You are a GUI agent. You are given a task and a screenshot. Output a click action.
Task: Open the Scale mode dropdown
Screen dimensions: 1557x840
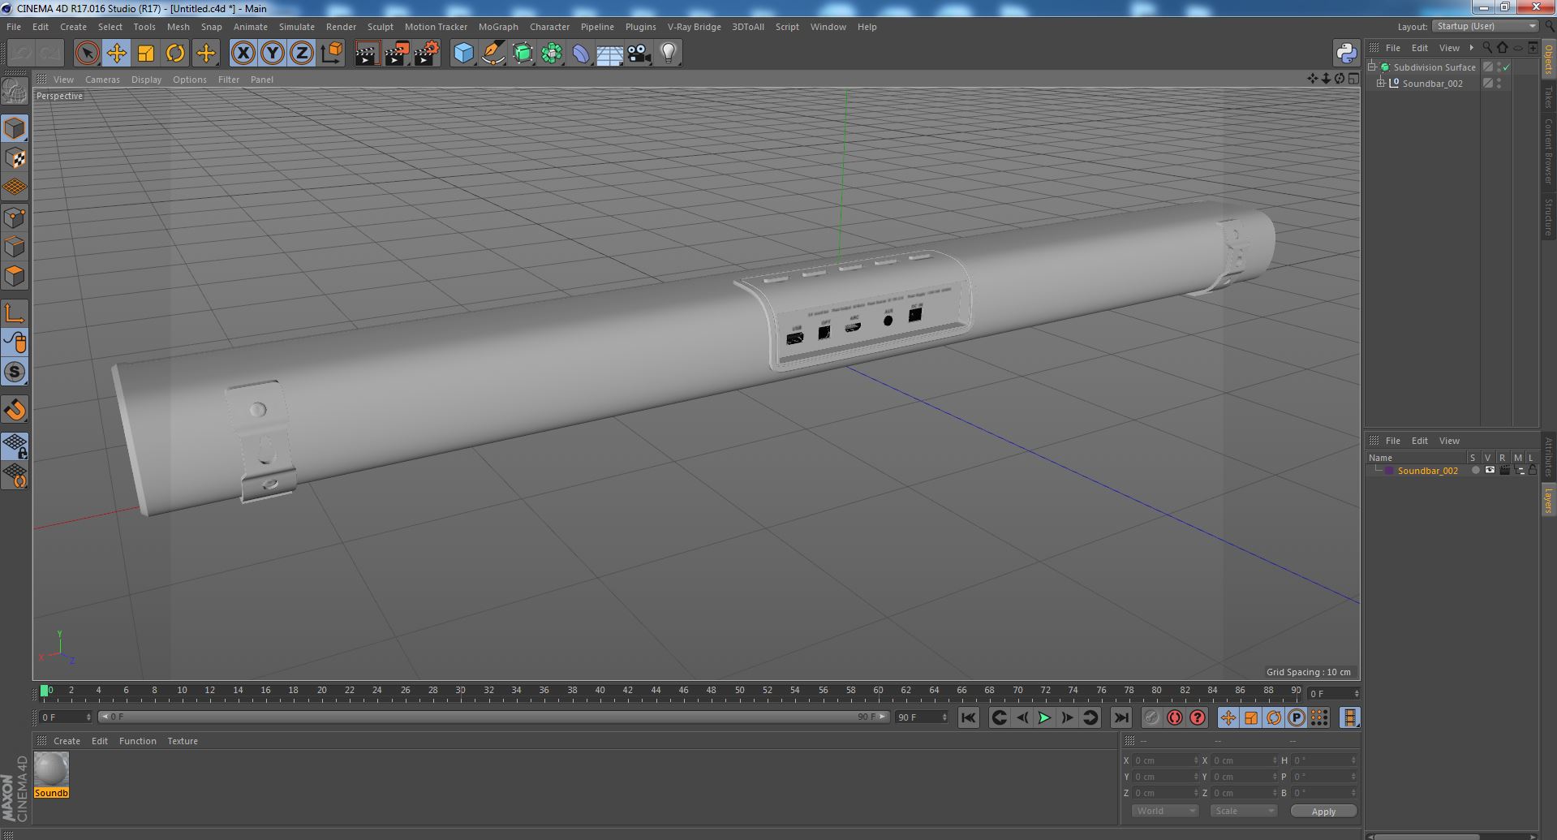coord(1243,811)
